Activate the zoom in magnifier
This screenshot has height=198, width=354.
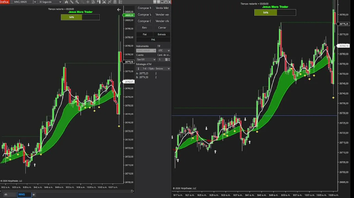point(77,2)
